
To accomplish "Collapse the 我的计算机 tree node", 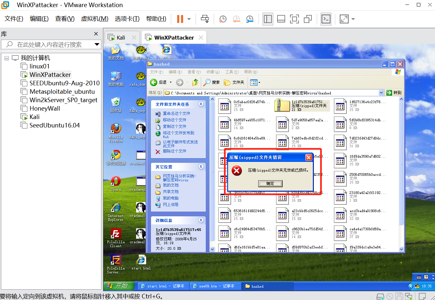I will click(6, 58).
